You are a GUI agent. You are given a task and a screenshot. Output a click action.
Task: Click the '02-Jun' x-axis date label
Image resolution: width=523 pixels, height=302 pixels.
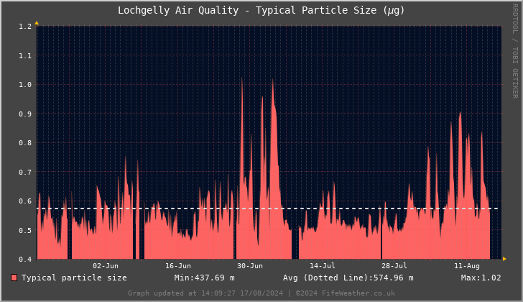point(106,266)
